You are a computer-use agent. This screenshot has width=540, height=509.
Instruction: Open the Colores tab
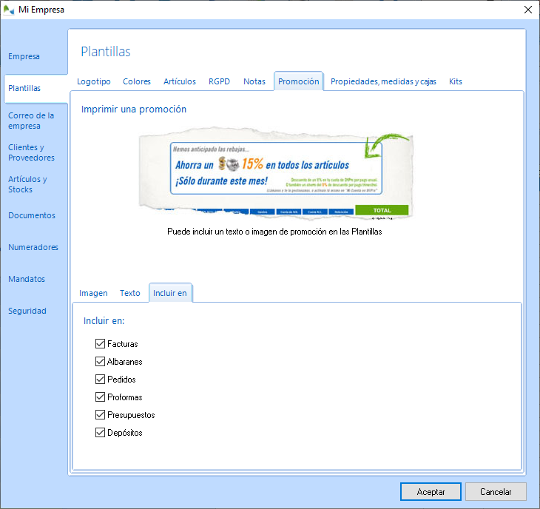pyautogui.click(x=137, y=81)
